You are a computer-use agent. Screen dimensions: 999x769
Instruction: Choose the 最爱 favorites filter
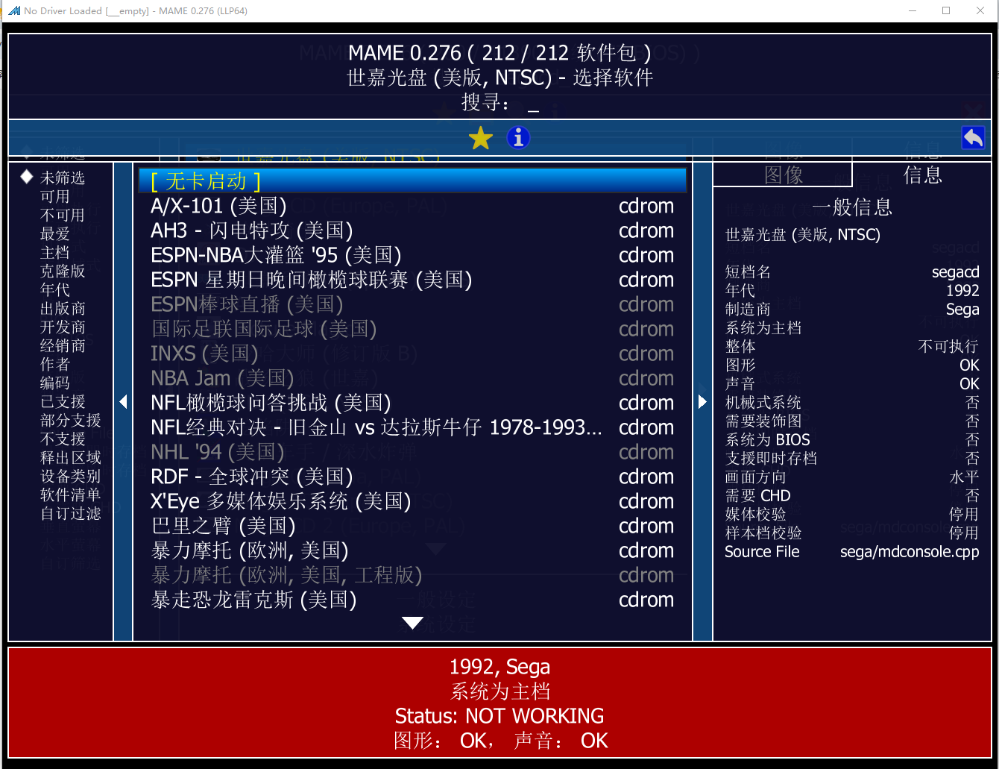click(x=54, y=233)
